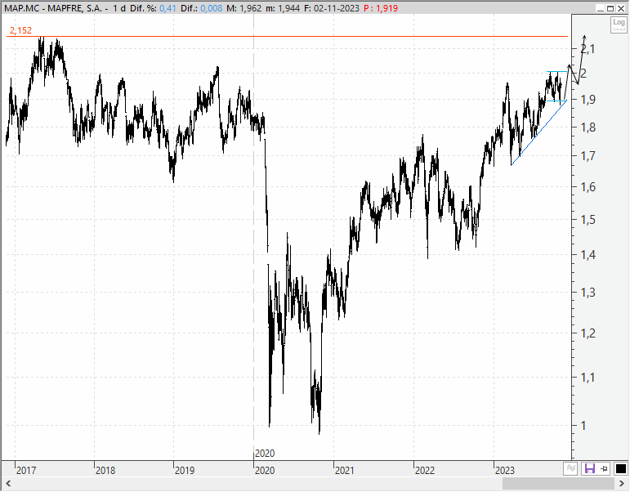Click the purple save floppy disk icon
Screen dimensions: 630x492
pos(589,468)
